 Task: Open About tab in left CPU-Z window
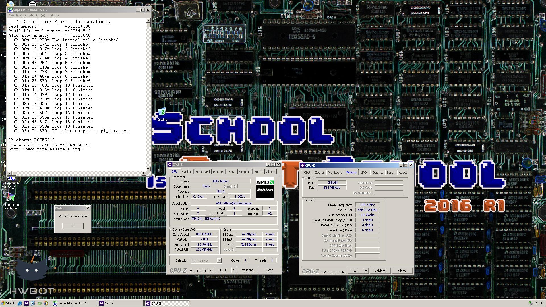[270, 172]
